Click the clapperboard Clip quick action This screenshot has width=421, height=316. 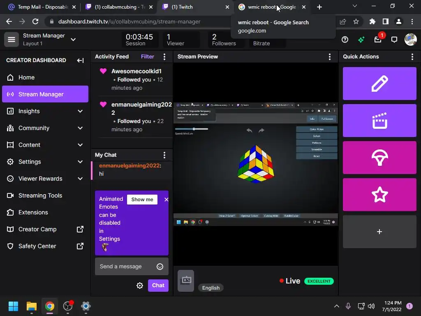point(379,121)
